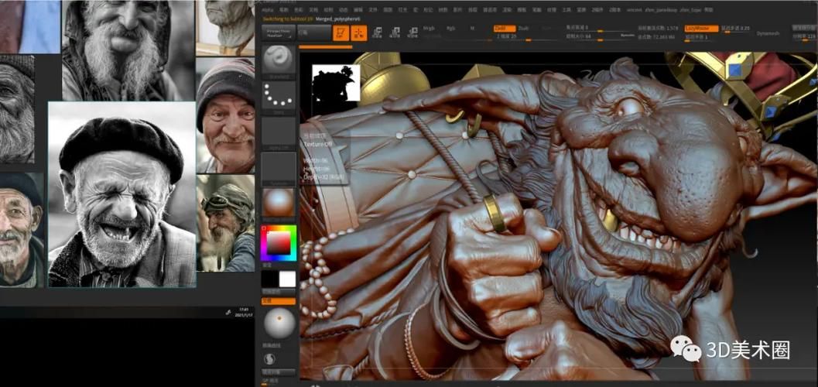
Task: Switch to Zsub sculpt mode
Action: (523, 28)
